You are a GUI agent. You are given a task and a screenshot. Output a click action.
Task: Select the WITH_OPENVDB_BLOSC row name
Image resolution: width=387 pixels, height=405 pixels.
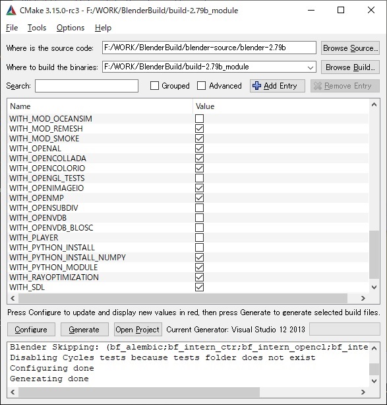pyautogui.click(x=51, y=228)
